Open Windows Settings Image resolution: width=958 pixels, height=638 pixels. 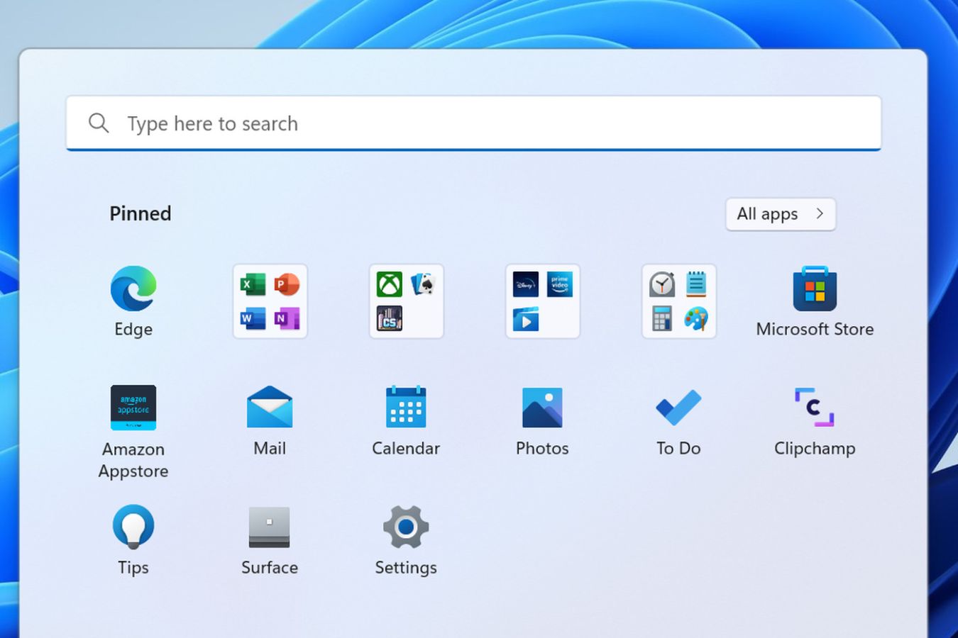tap(406, 527)
